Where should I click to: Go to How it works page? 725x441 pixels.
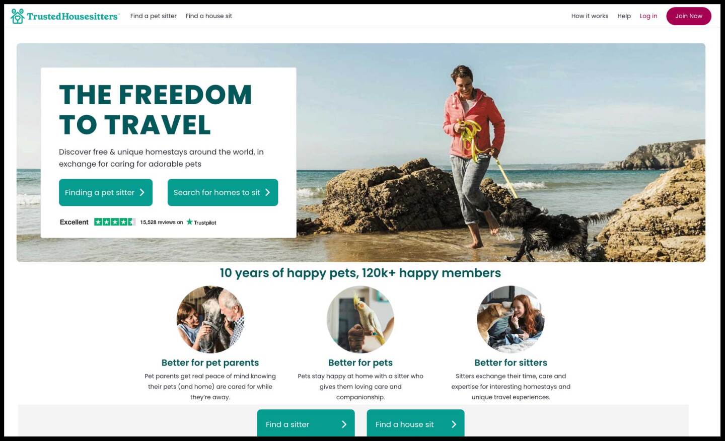tap(590, 16)
